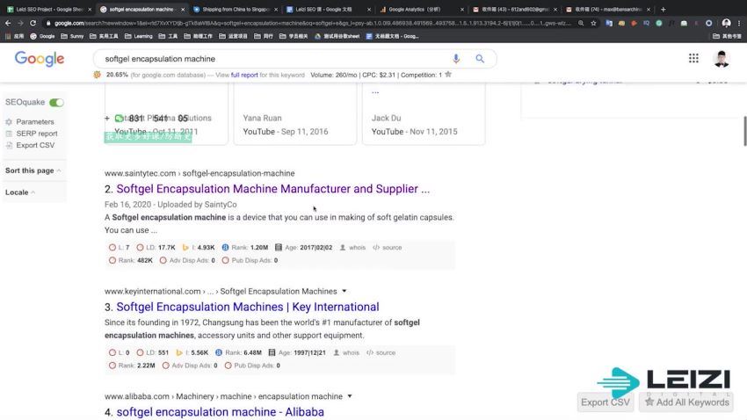
Task: Click Bing index icon in saintytec metrics
Action: pyautogui.click(x=185, y=248)
